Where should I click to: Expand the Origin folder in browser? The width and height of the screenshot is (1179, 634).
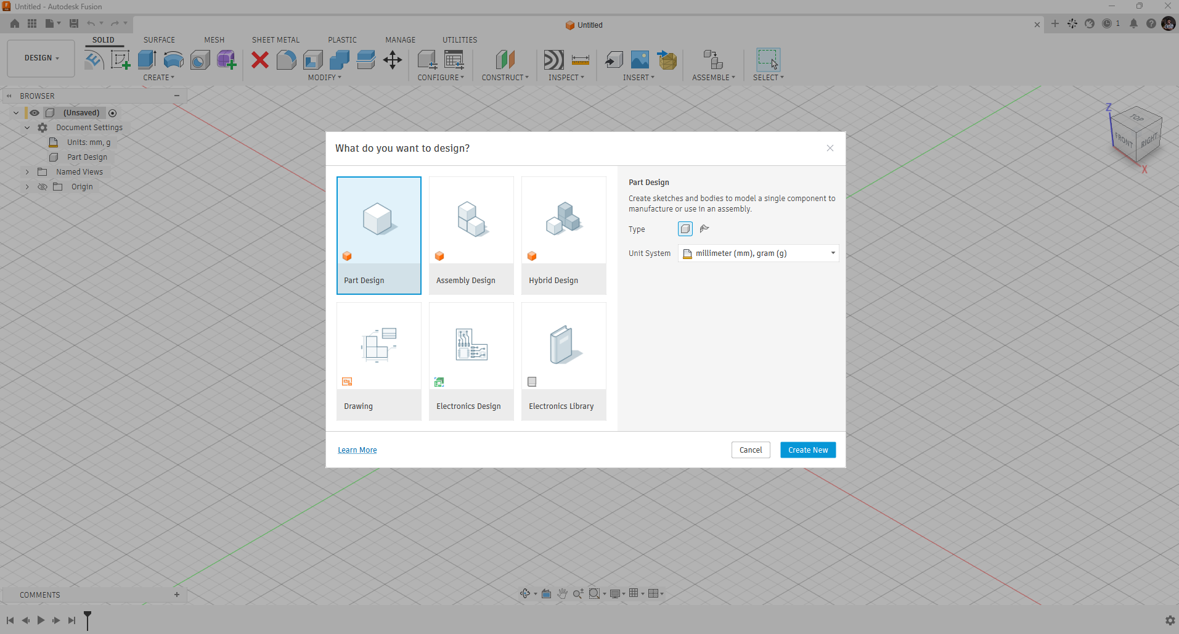pyautogui.click(x=27, y=187)
